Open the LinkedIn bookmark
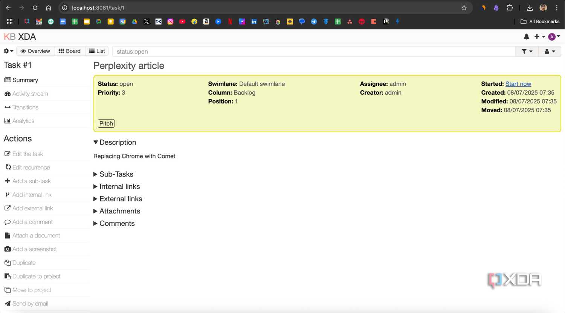565x313 pixels. (254, 21)
